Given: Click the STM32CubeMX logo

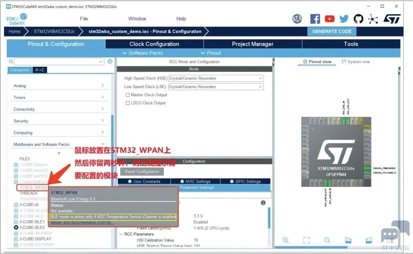Looking at the screenshot, I should 17,19.
